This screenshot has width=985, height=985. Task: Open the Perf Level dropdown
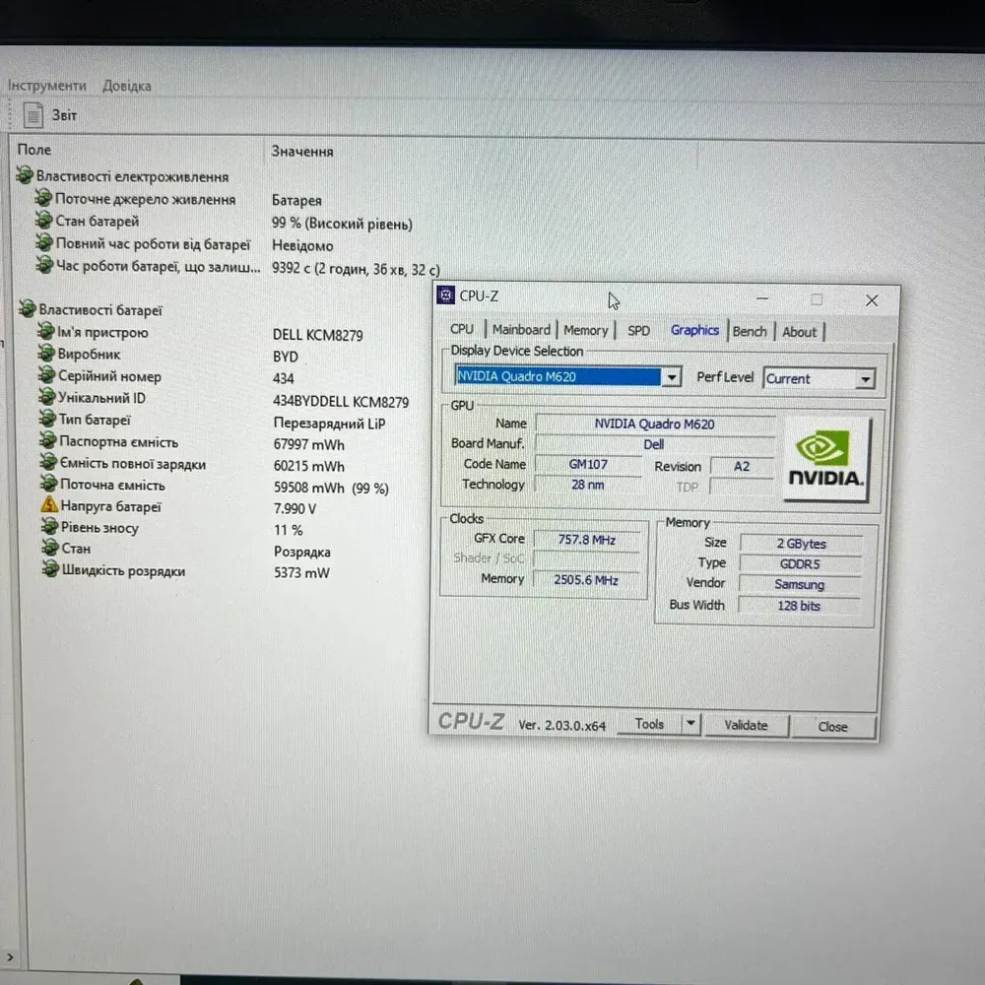864,379
